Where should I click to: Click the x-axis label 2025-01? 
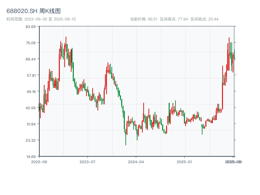point(184,162)
